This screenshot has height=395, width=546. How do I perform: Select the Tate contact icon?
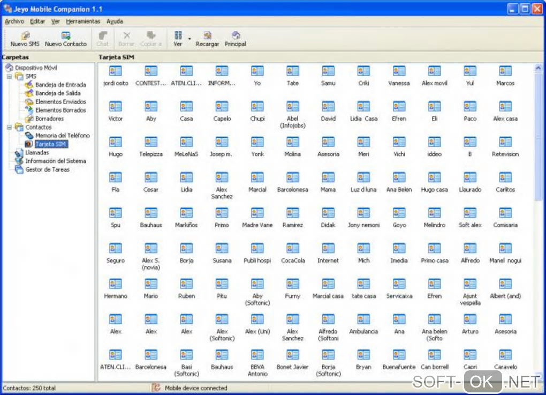[x=292, y=71]
